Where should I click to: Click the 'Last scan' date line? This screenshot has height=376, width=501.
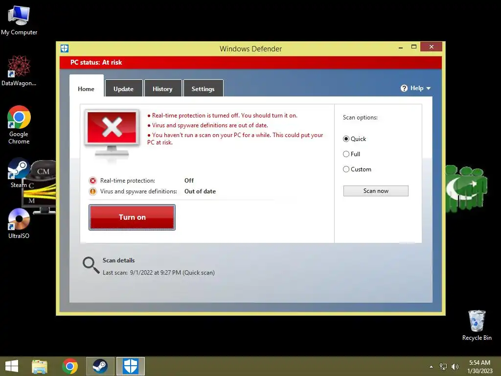point(159,273)
